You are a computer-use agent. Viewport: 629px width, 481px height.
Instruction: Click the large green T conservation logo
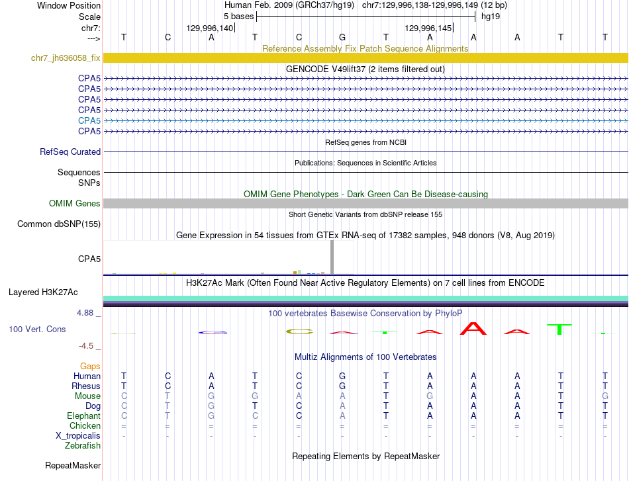559,329
